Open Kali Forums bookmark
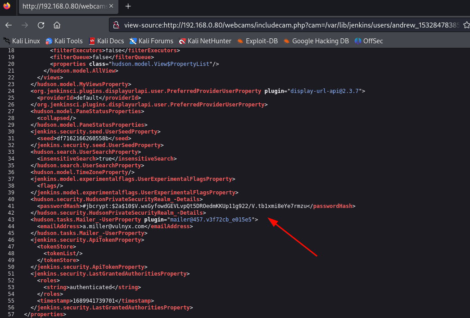This screenshot has height=318, width=470. point(151,41)
